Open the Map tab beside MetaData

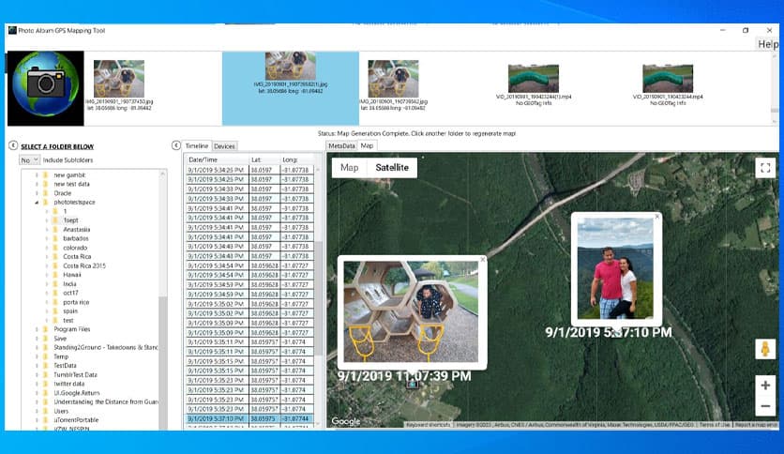click(367, 145)
